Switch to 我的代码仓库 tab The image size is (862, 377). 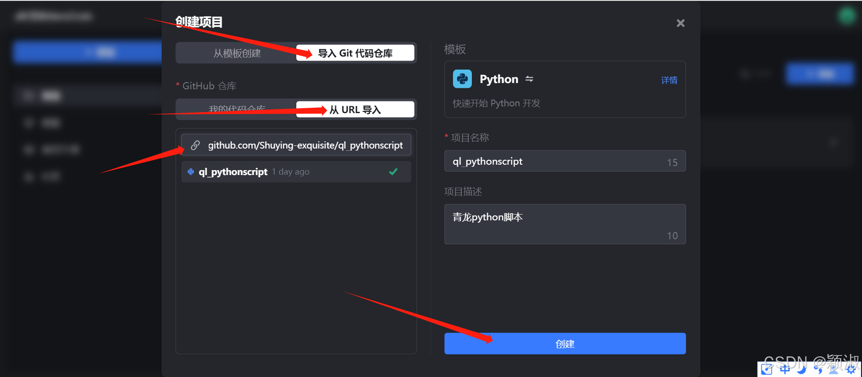coord(237,110)
